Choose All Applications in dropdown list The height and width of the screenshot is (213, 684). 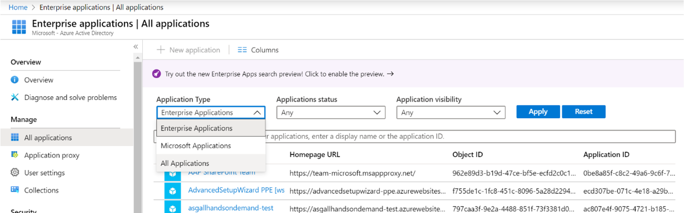point(211,163)
